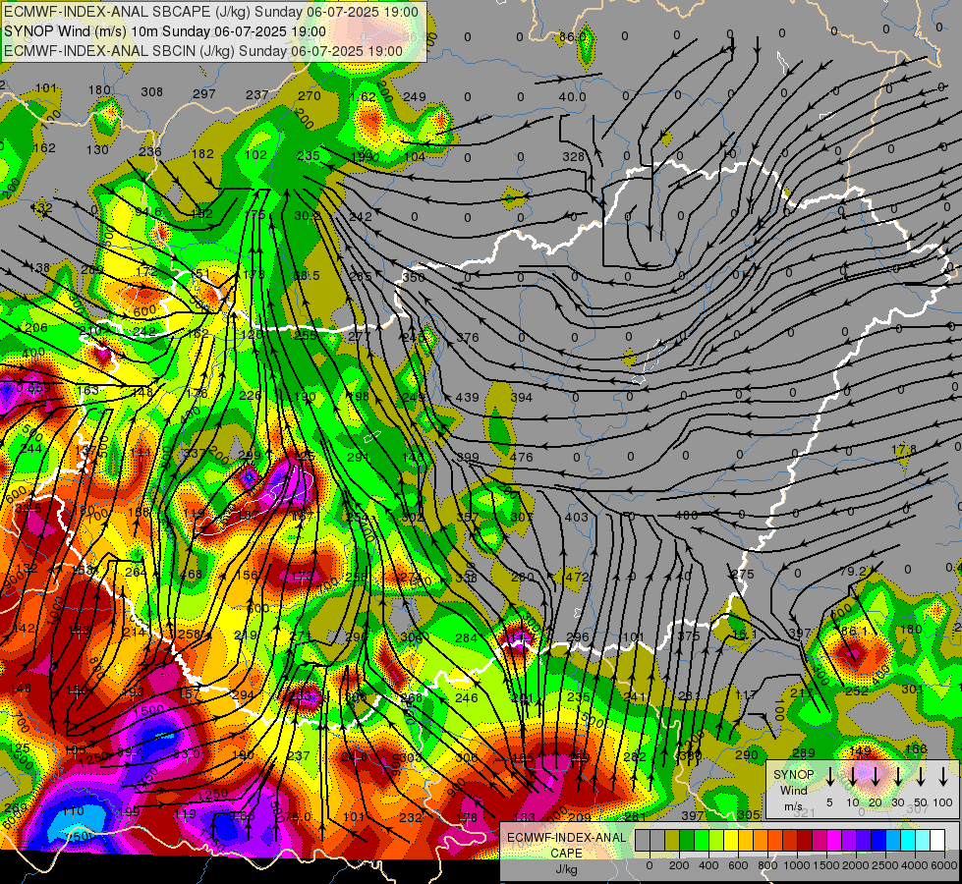
Task: Click the SYNOP Wind 10m title line
Action: pos(165,31)
